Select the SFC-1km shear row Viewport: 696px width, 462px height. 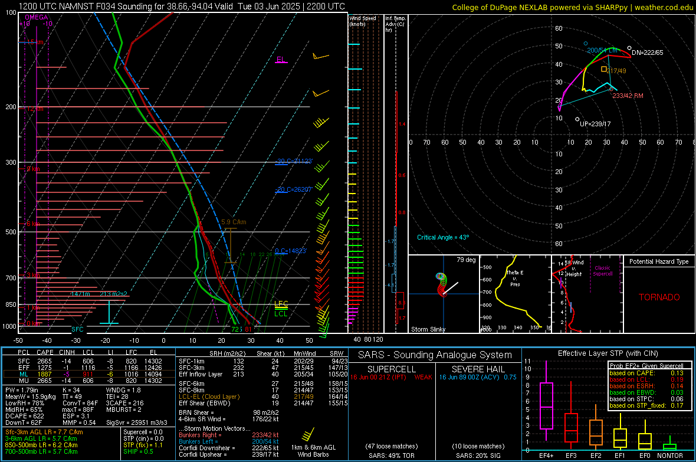pos(263,361)
